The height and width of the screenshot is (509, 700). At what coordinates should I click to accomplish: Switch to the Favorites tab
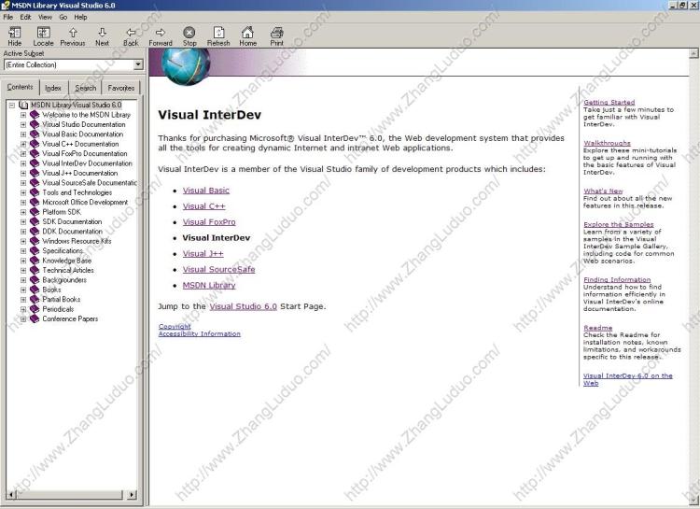[121, 88]
